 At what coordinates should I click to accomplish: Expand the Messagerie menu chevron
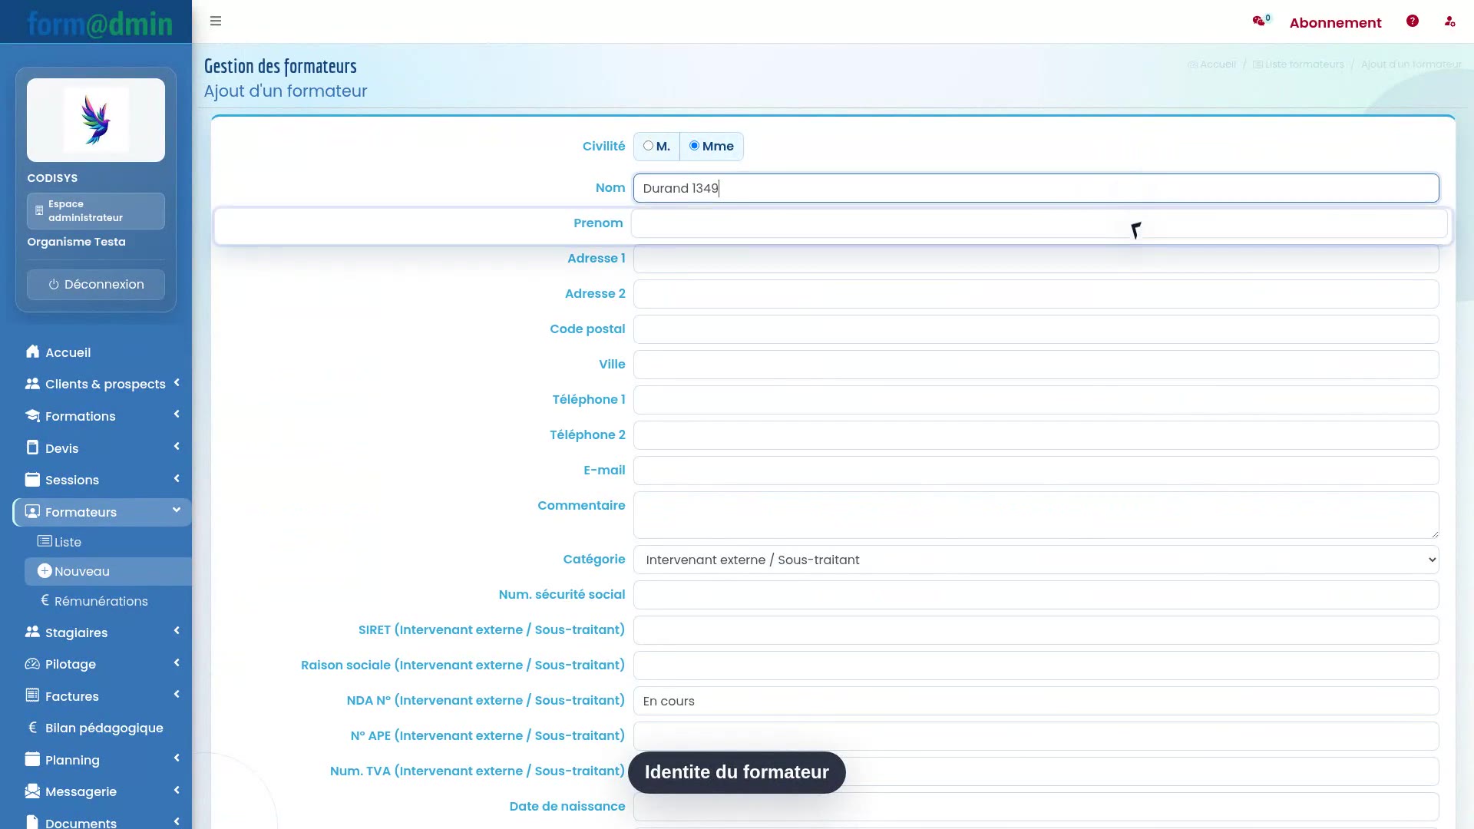(177, 791)
